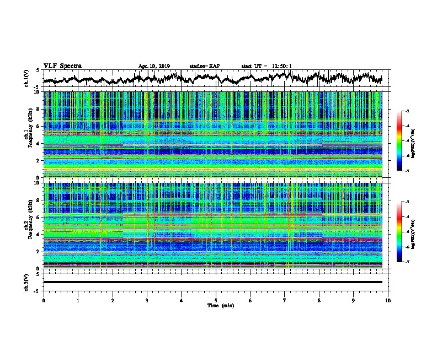
Task: Click the thick black ch.3 voltage line
Action: (x=212, y=282)
